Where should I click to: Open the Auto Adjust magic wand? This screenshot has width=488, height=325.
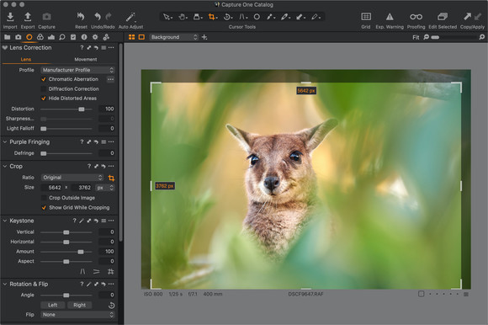pos(130,17)
